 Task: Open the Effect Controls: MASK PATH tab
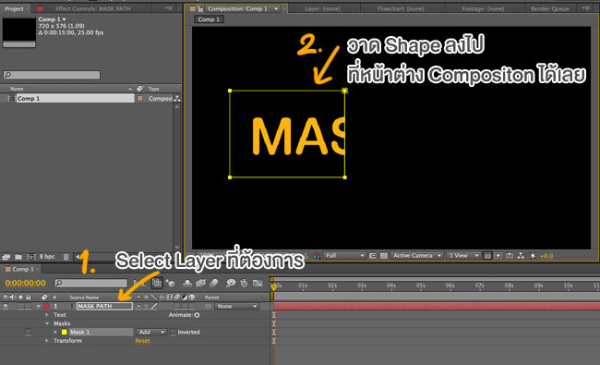pos(93,8)
